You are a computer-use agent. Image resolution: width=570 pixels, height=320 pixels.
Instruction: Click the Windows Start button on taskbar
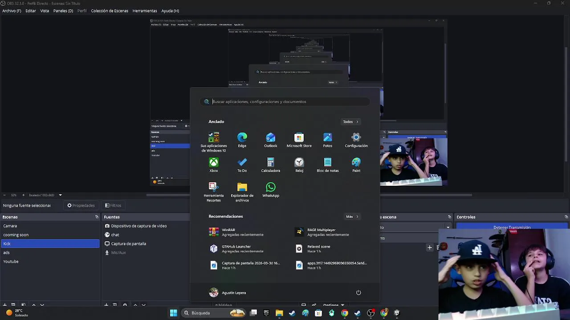coord(173,313)
